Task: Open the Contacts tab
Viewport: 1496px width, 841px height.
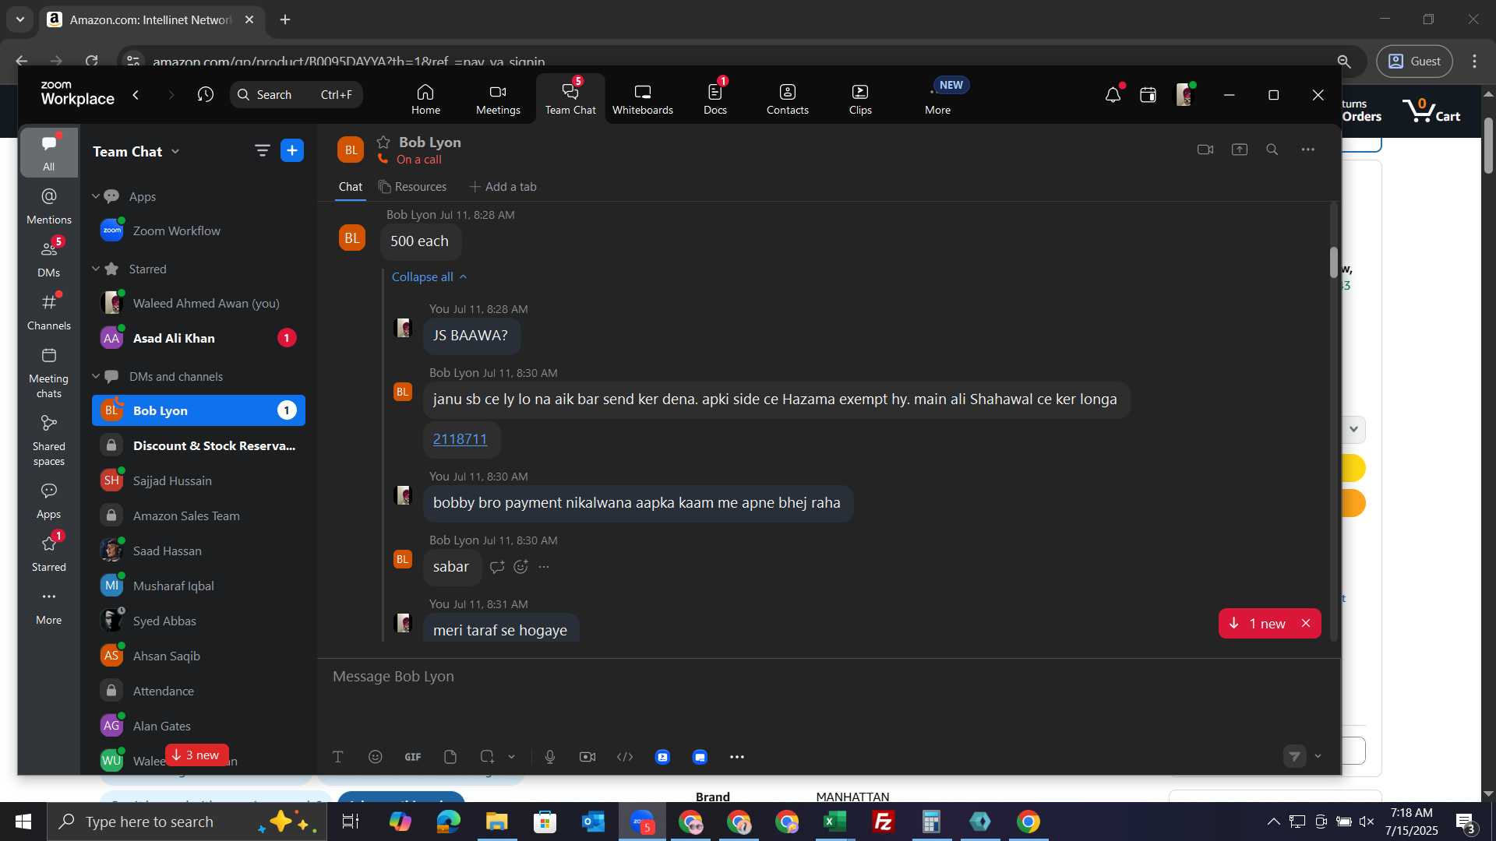Action: (x=787, y=99)
